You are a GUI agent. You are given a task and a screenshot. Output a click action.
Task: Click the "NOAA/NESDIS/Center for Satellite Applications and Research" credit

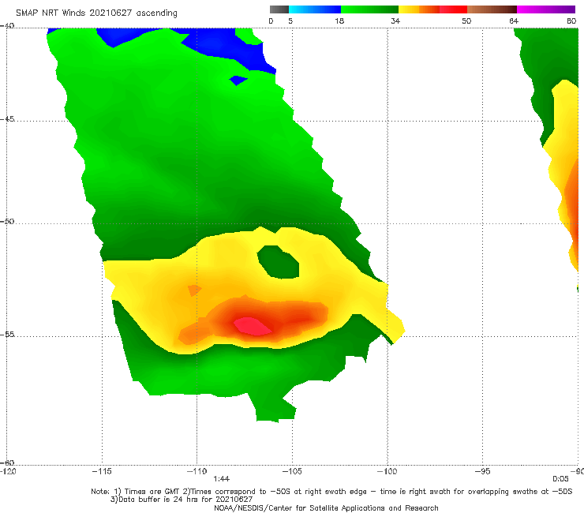326,508
